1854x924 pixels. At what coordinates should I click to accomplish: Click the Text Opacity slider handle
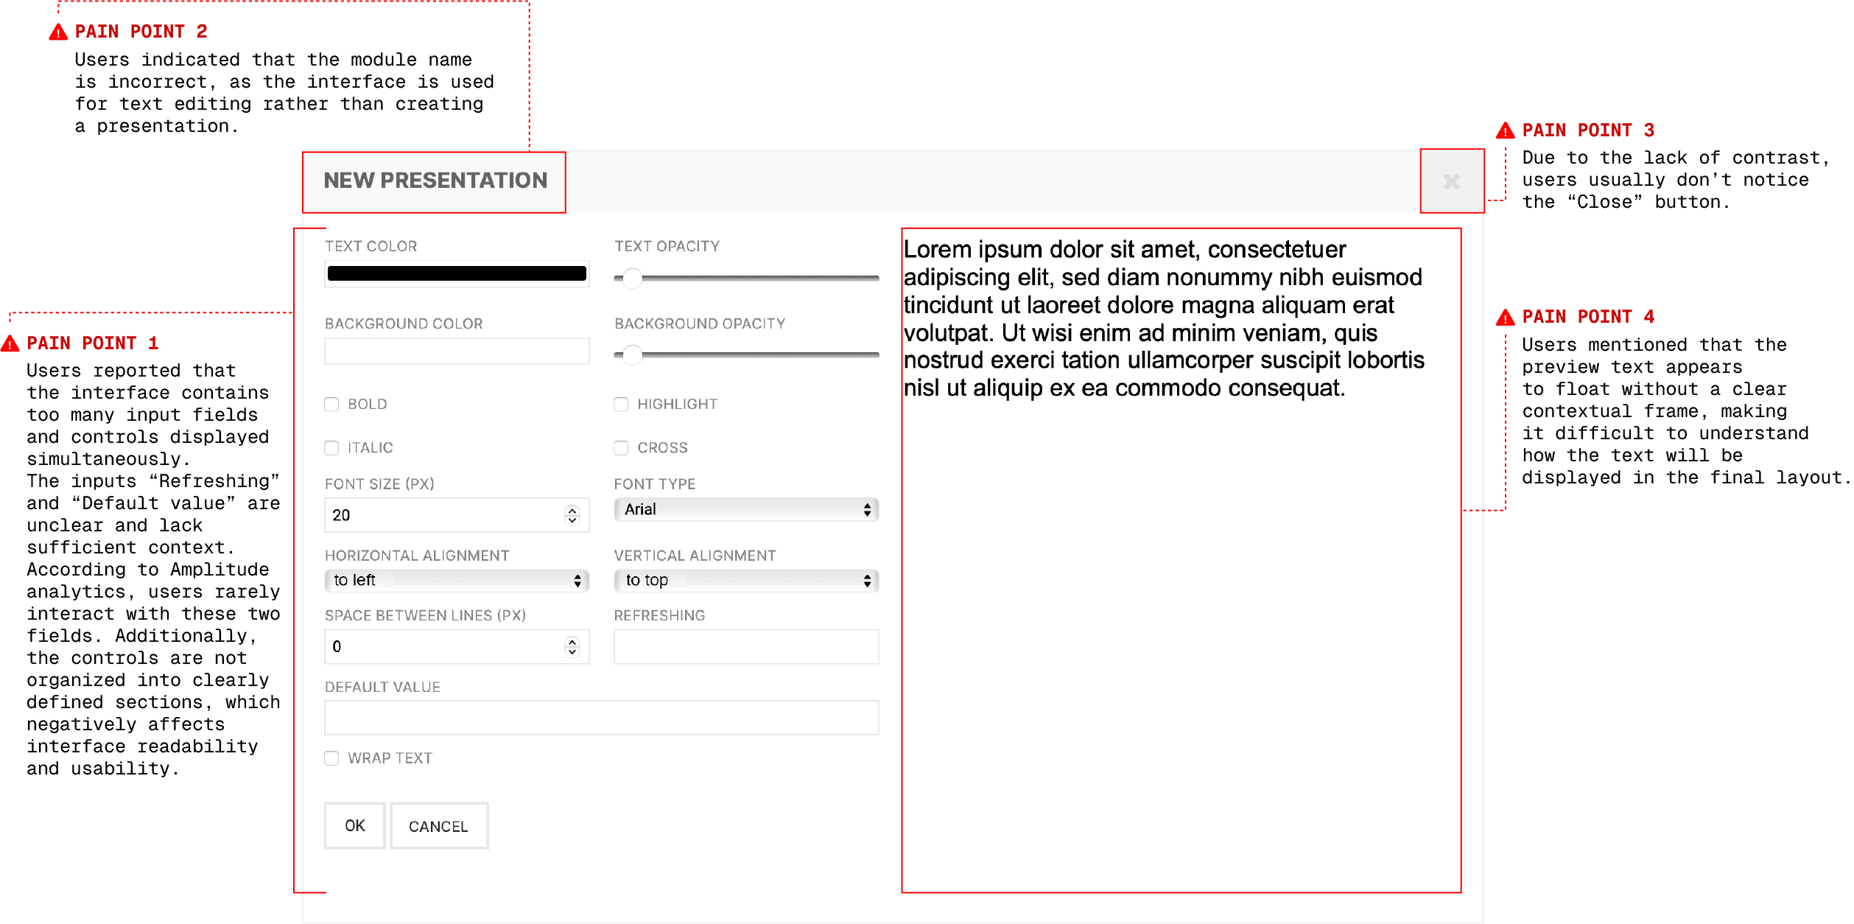(632, 278)
